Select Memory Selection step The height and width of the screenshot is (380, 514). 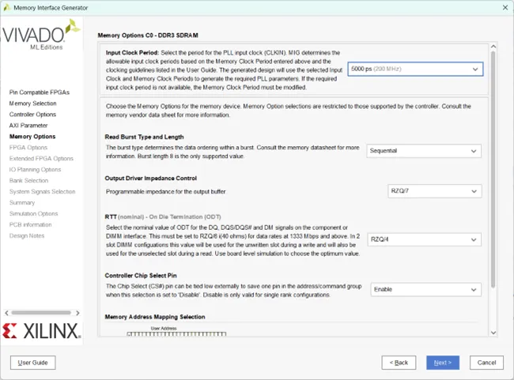(x=32, y=103)
